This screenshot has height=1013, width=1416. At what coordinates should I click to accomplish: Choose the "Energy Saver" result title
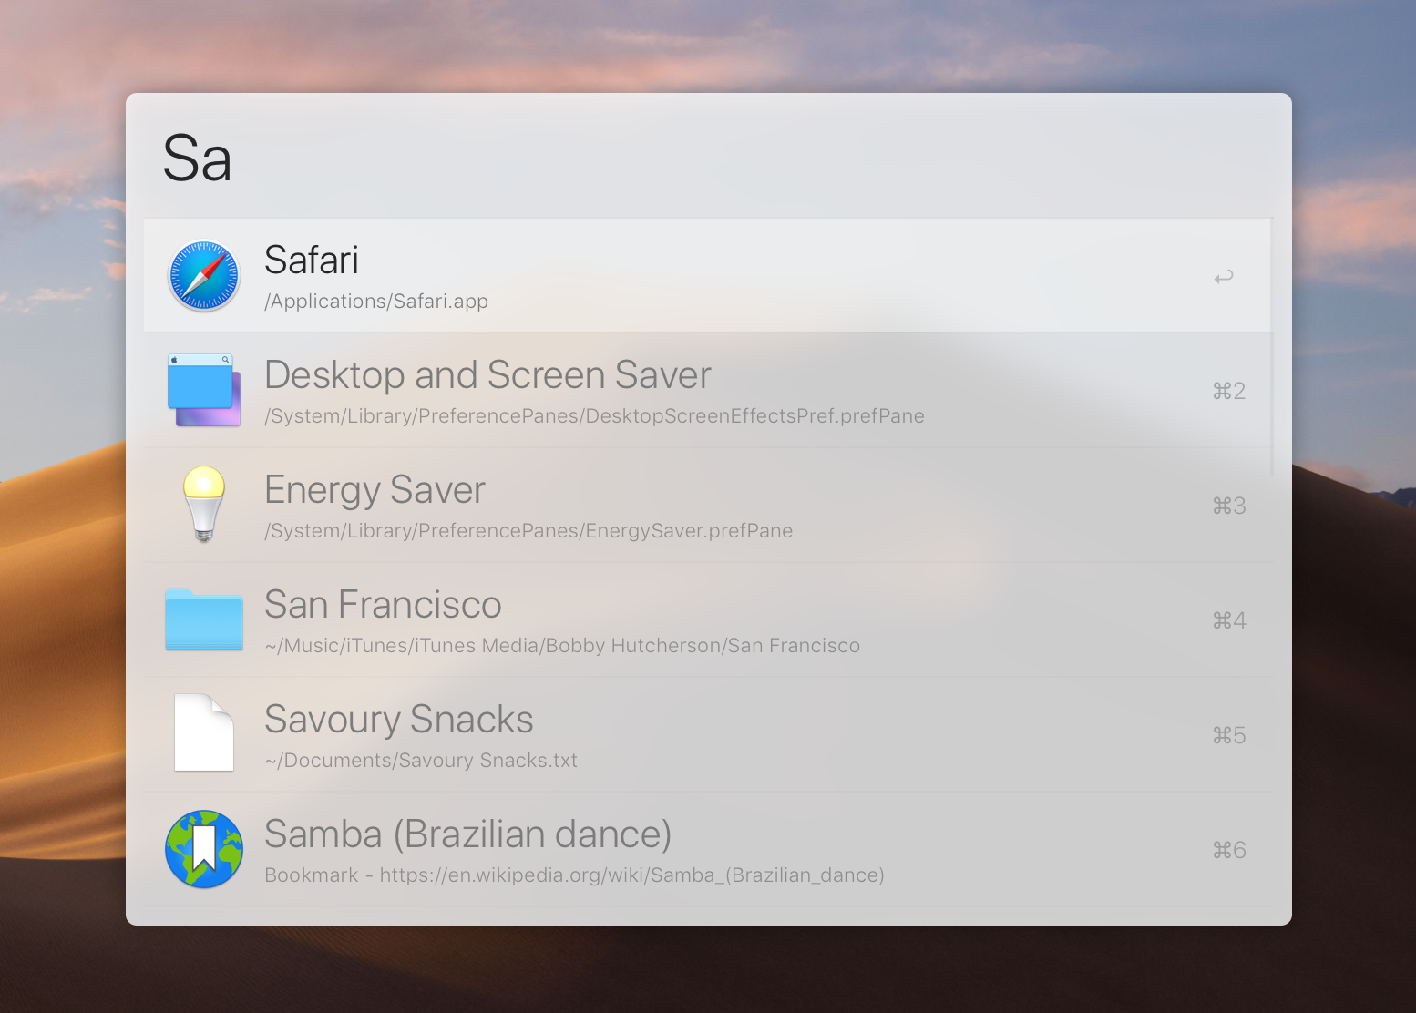[375, 490]
